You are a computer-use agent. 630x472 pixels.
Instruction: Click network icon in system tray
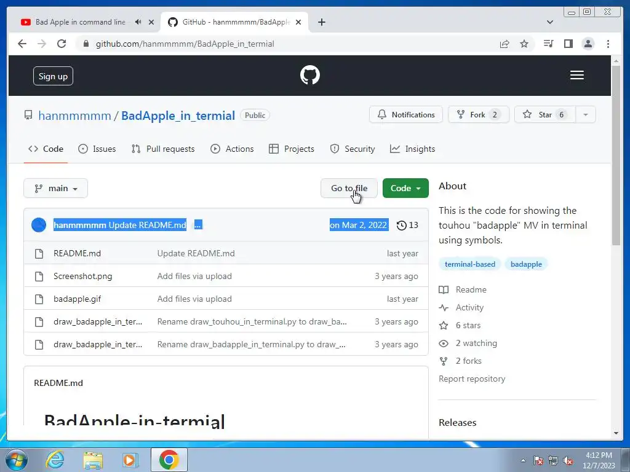(553, 461)
